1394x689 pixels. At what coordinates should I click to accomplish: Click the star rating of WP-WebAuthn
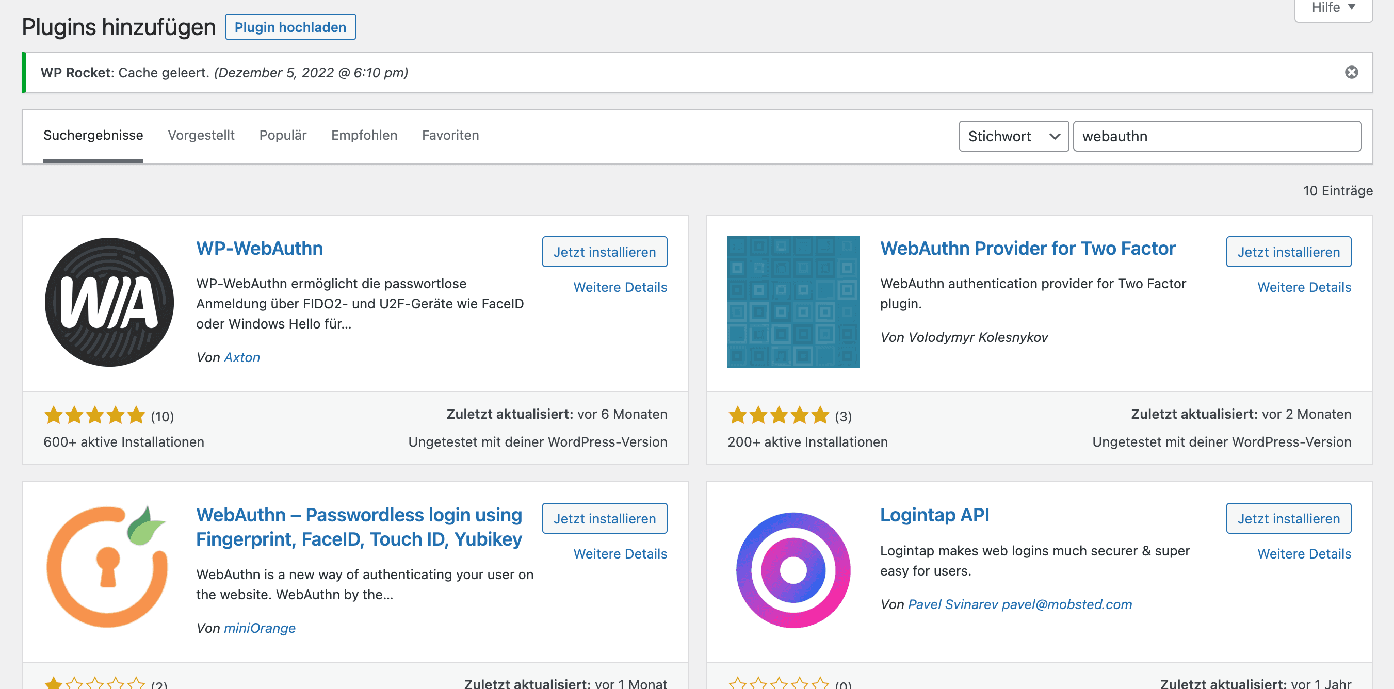point(95,415)
